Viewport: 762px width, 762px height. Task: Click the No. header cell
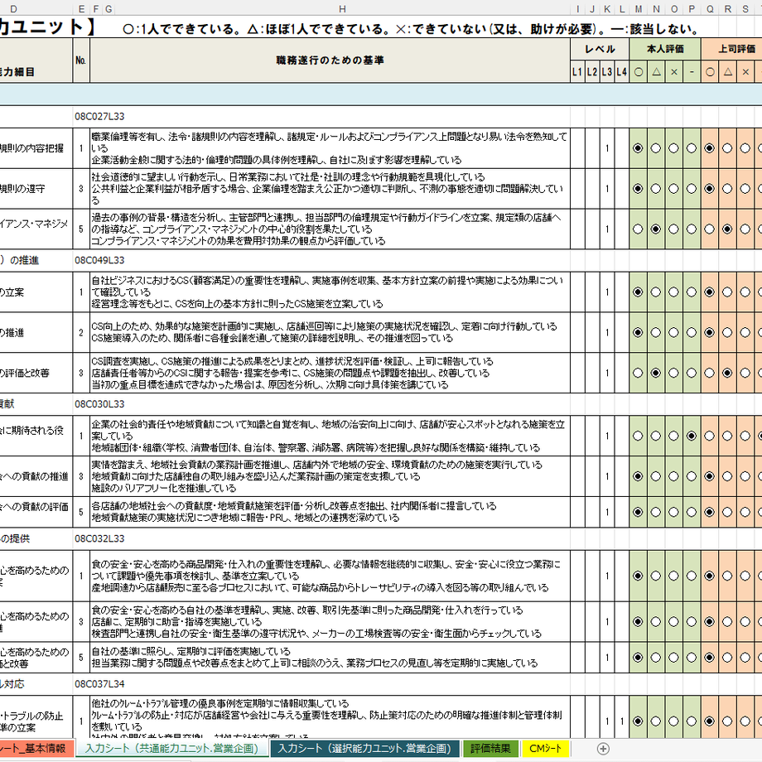pos(81,60)
